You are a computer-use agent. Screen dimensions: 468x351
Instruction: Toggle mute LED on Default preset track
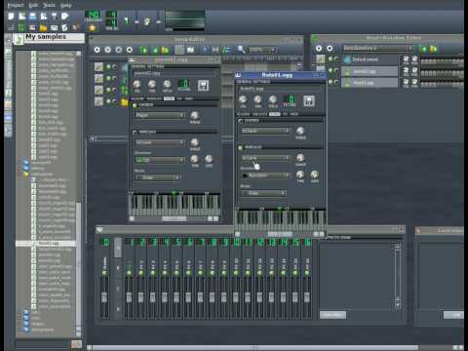click(331, 58)
